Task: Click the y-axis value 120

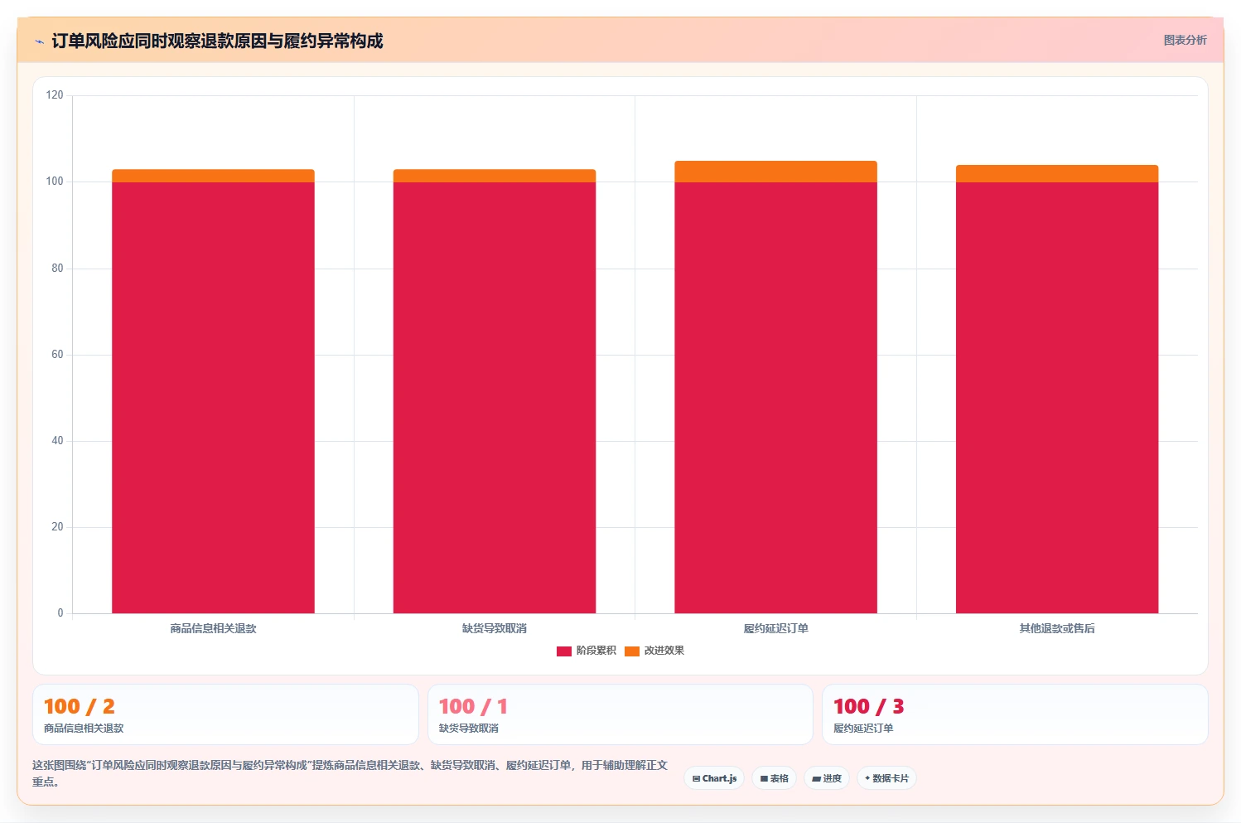Action: click(55, 95)
